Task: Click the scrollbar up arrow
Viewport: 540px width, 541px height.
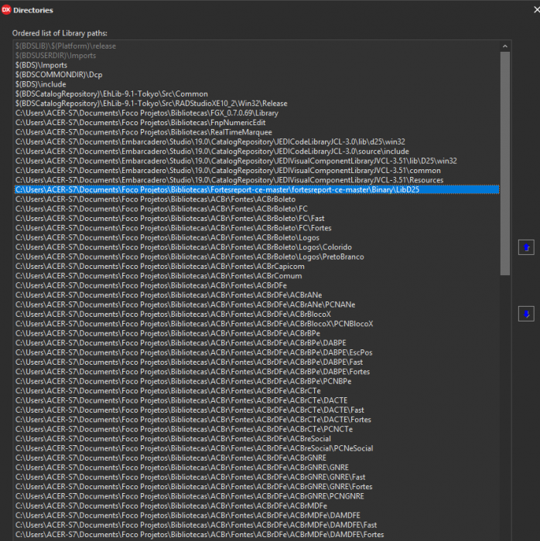Action: [504, 46]
